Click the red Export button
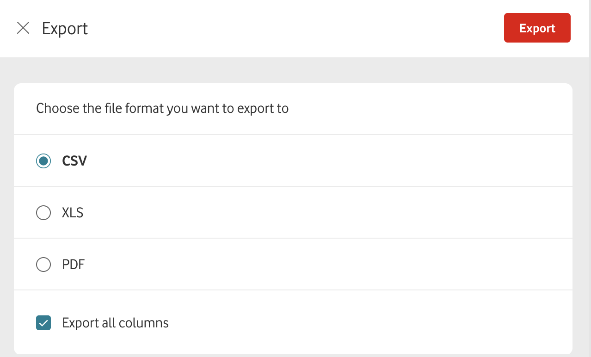591x357 pixels. point(537,28)
